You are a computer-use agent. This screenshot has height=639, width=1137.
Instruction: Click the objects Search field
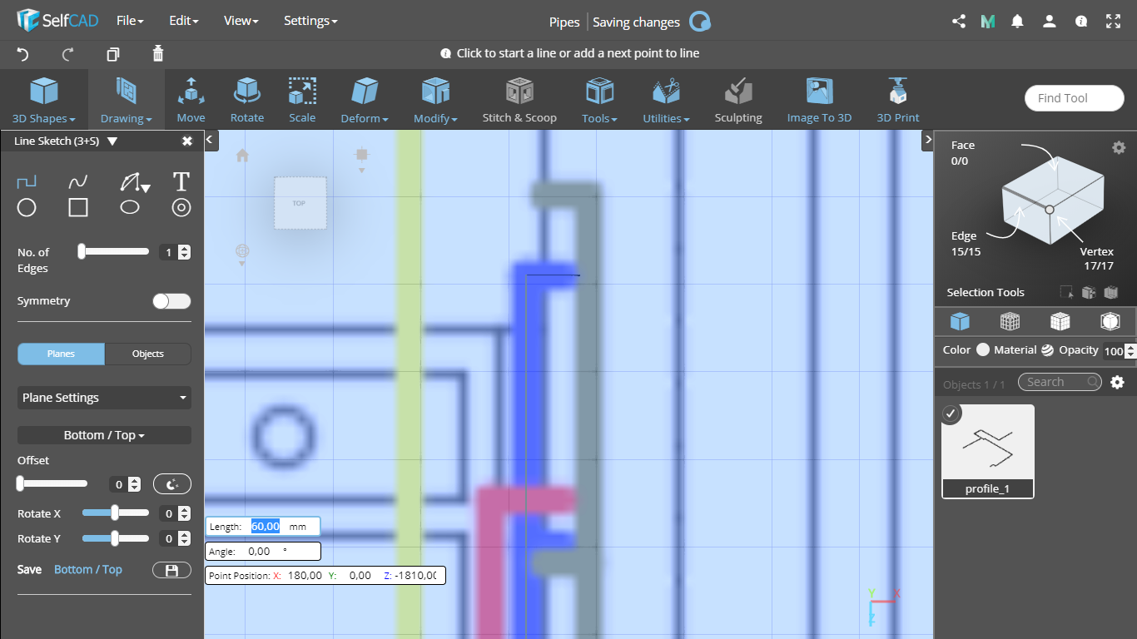point(1059,382)
